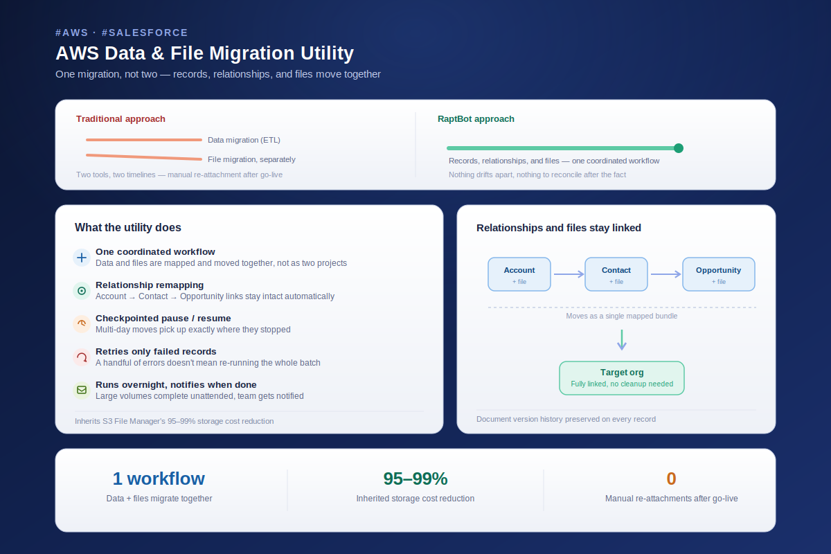The image size is (831, 554).
Task: Click the green RaptBot workflow line
Action: [x=562, y=148]
